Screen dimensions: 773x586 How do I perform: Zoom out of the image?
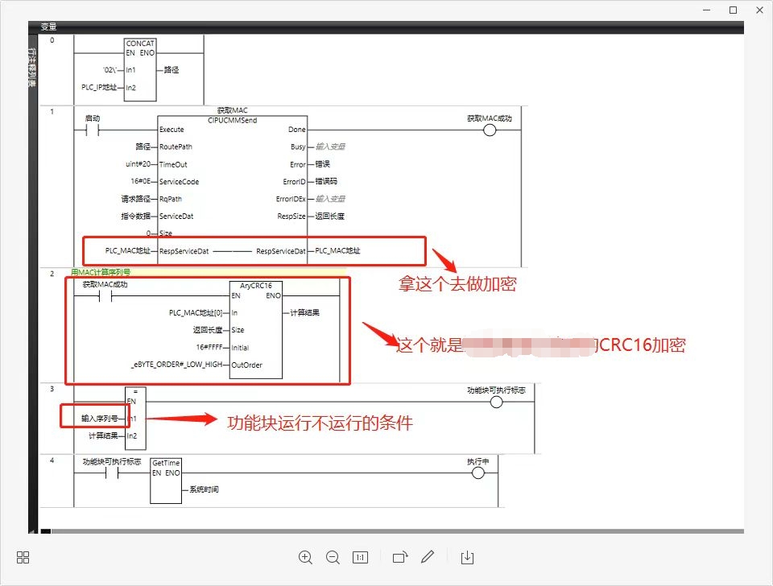click(x=333, y=557)
